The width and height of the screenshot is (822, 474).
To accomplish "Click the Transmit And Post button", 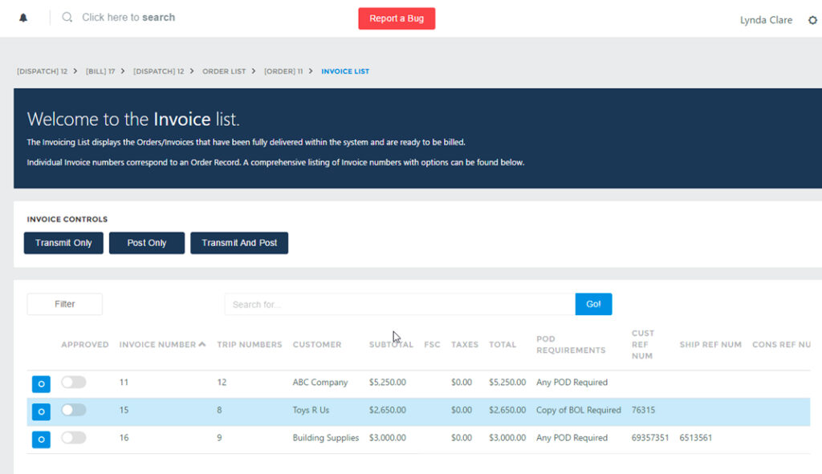I will pos(239,242).
